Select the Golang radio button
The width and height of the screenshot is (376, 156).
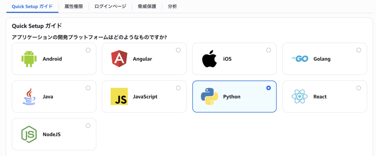(358, 50)
